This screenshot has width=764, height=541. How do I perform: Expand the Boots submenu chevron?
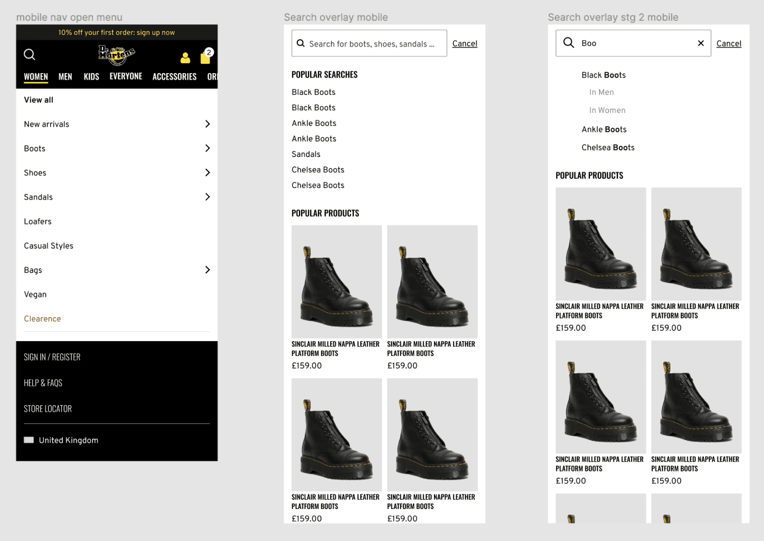click(x=207, y=148)
